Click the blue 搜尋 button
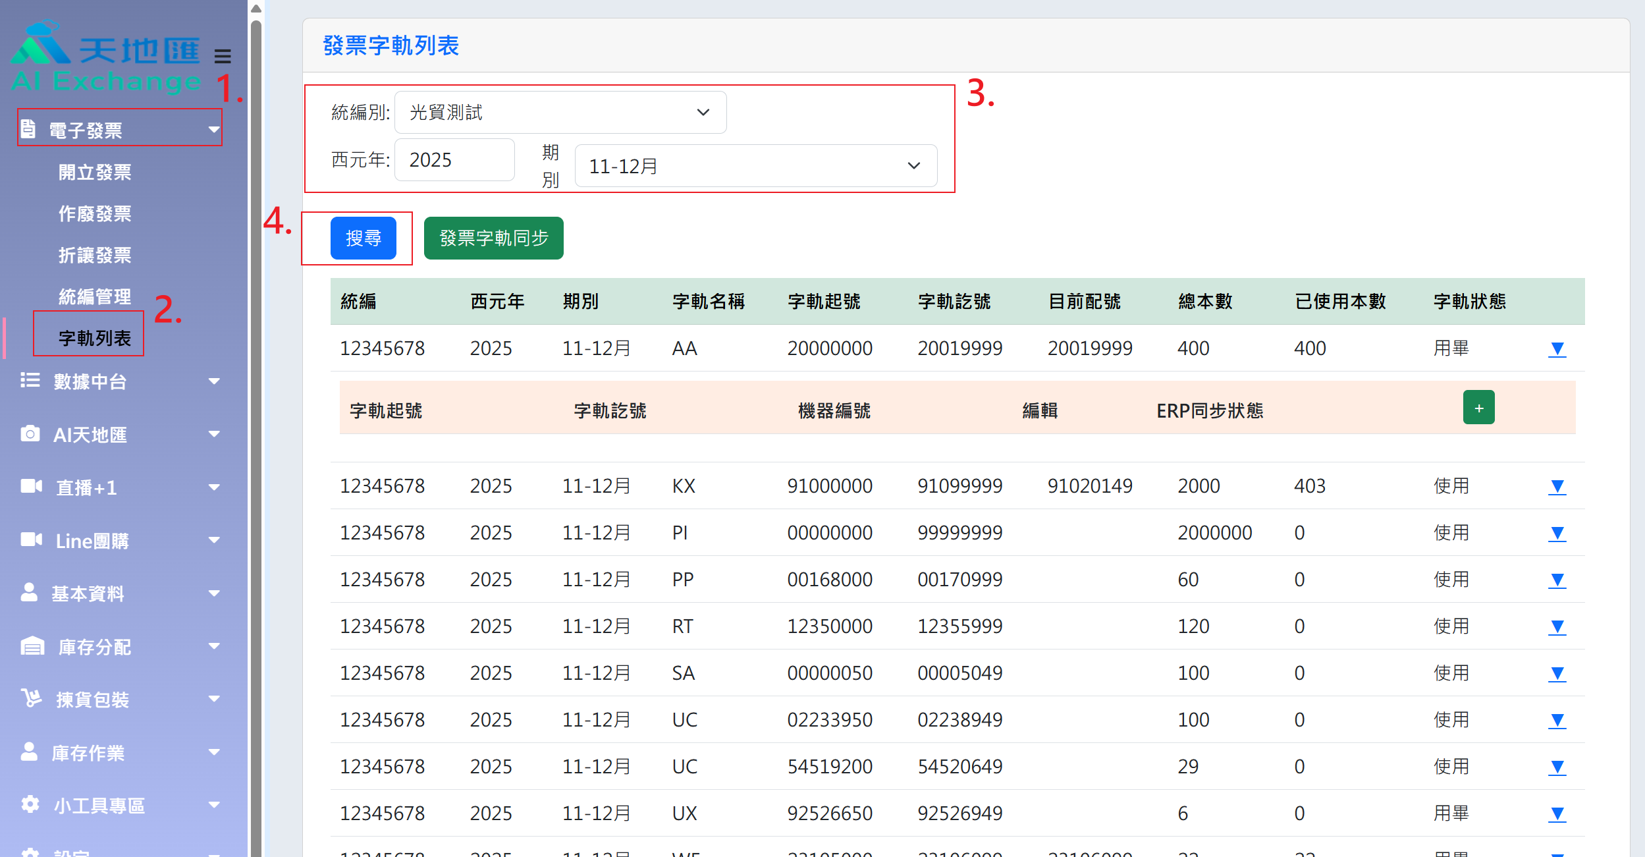 pos(363,238)
